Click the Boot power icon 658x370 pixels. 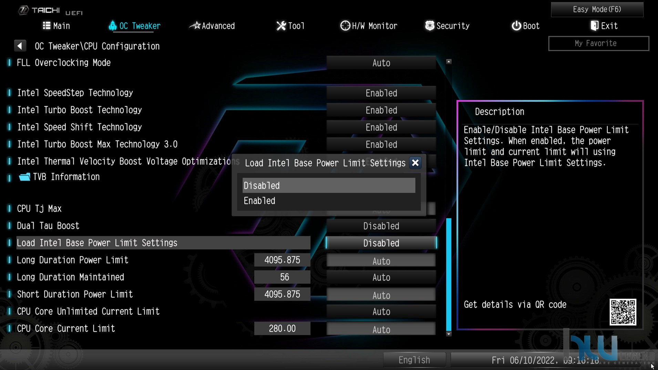(516, 25)
